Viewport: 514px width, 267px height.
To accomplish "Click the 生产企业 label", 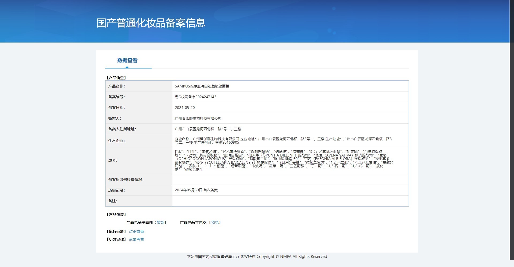I will click(116, 141).
